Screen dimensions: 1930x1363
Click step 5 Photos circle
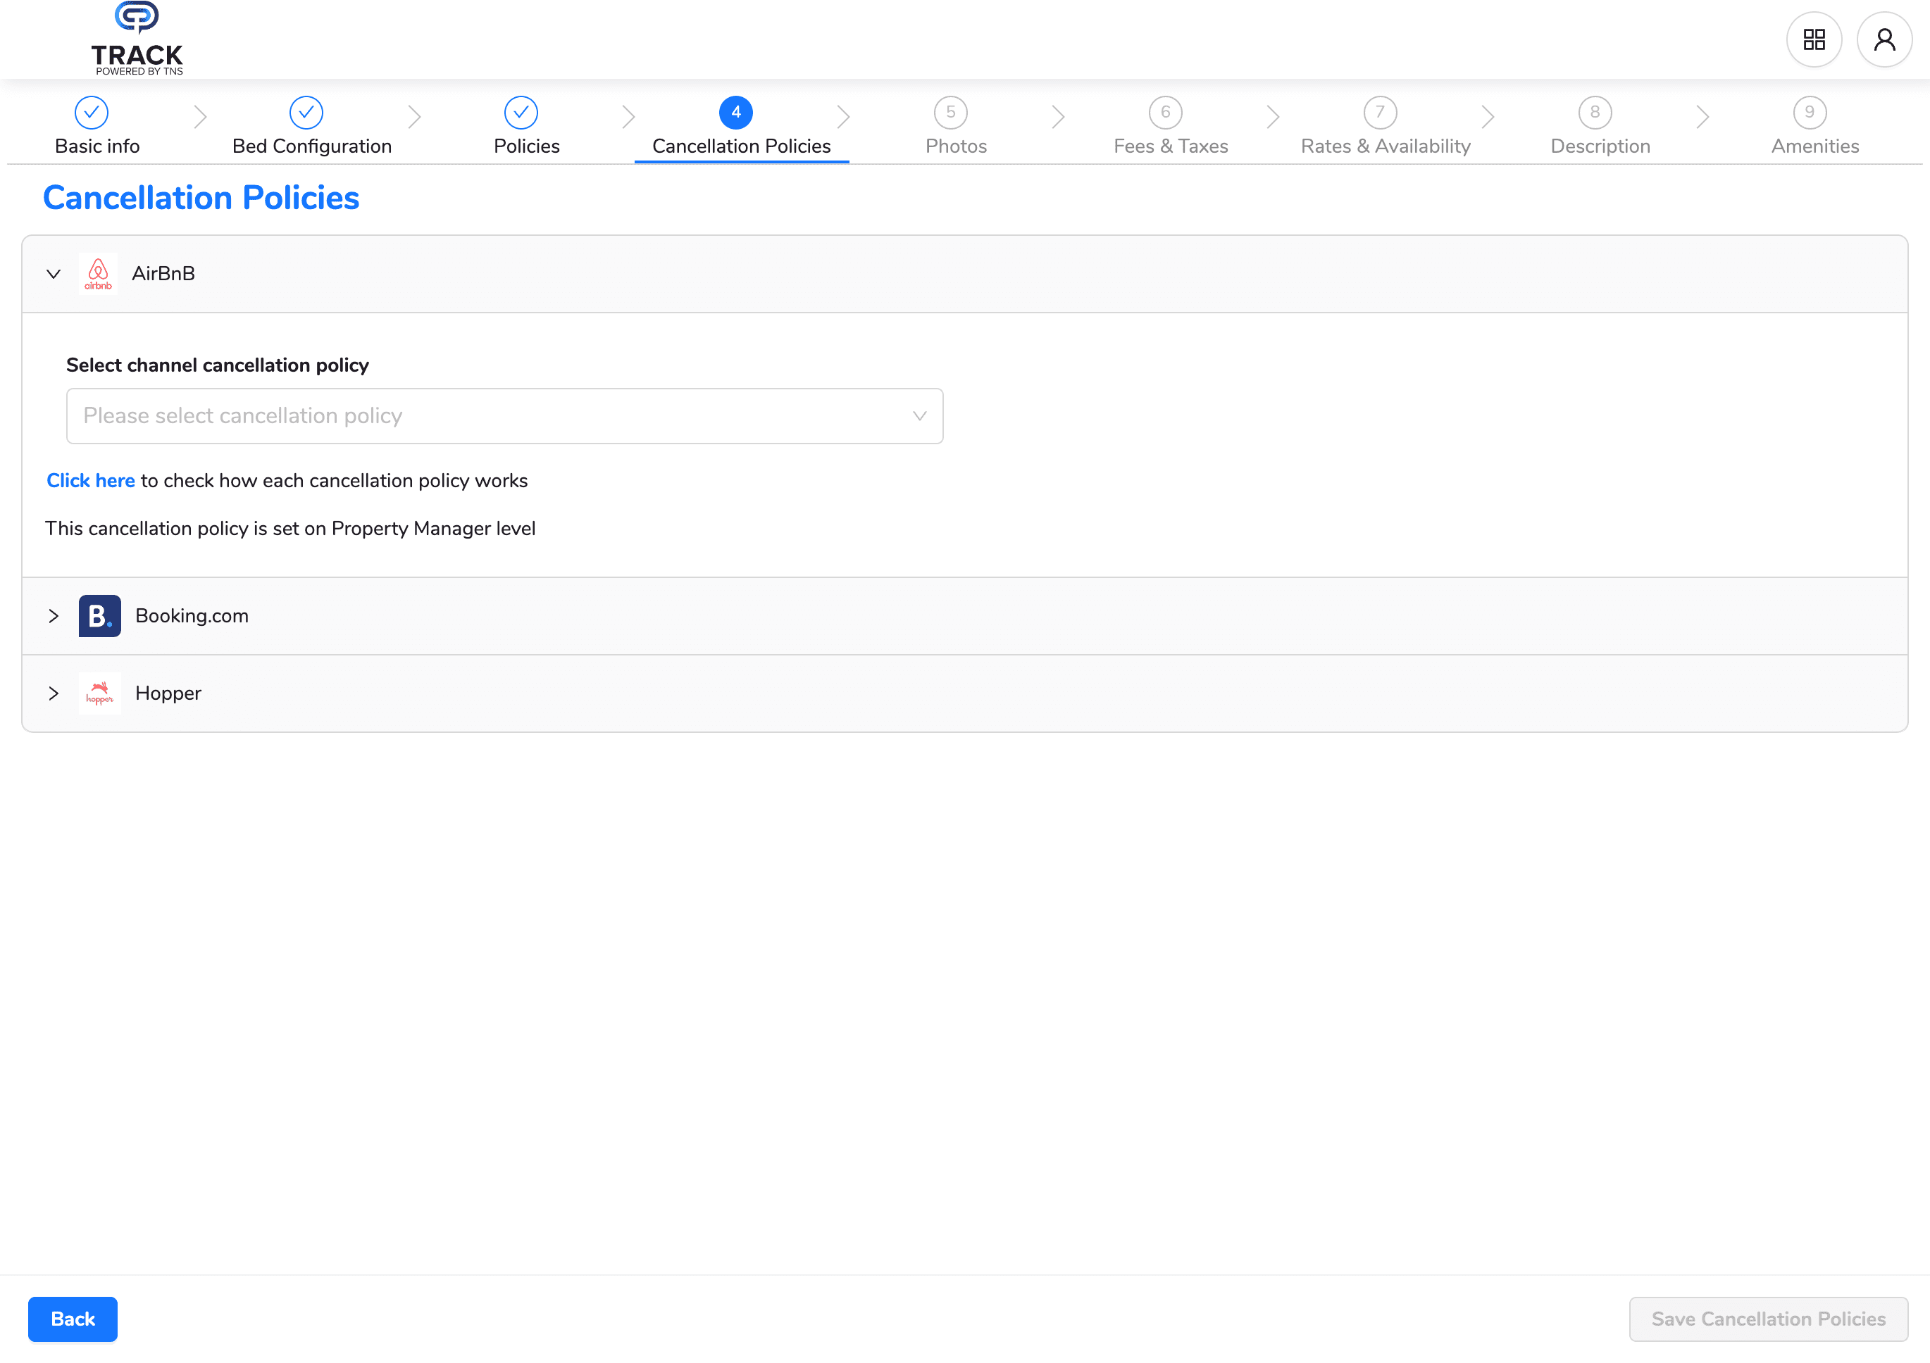(951, 113)
